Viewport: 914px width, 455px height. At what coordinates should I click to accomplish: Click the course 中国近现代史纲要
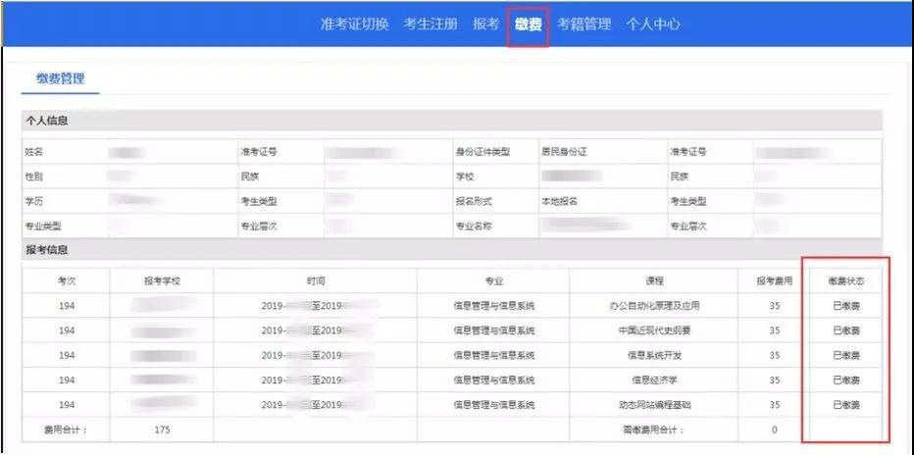[654, 330]
